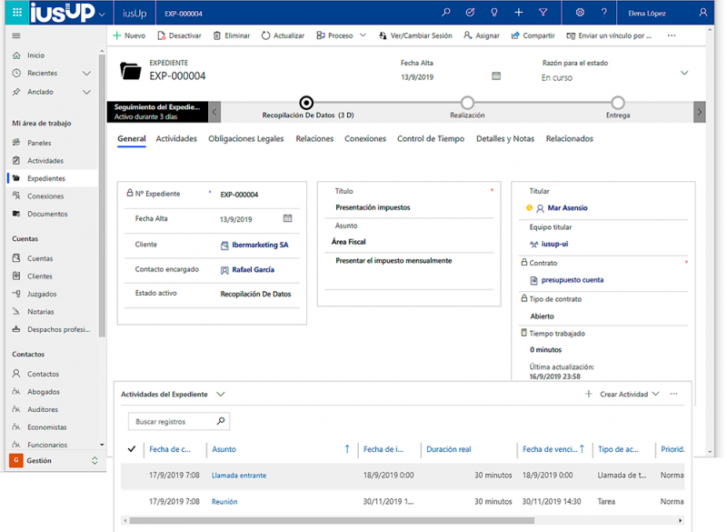
Task: Switch to the Relaciones tab
Action: (314, 138)
